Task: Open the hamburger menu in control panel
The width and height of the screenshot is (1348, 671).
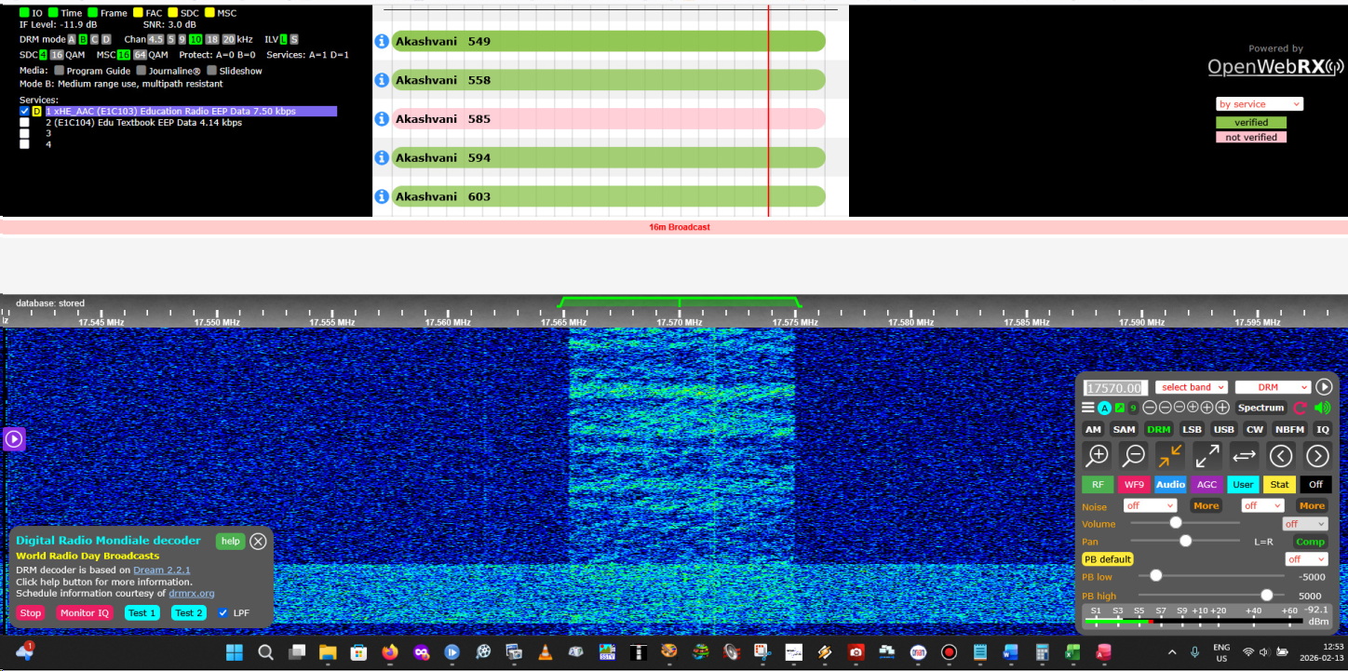Action: coord(1087,408)
